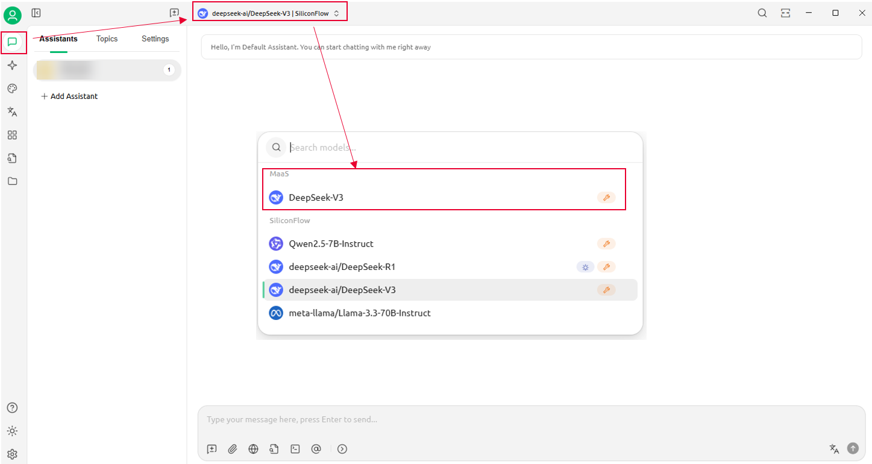Click the circled arrow expand icon in input toolbar
Screen dimensions: 872x464
[x=342, y=449]
